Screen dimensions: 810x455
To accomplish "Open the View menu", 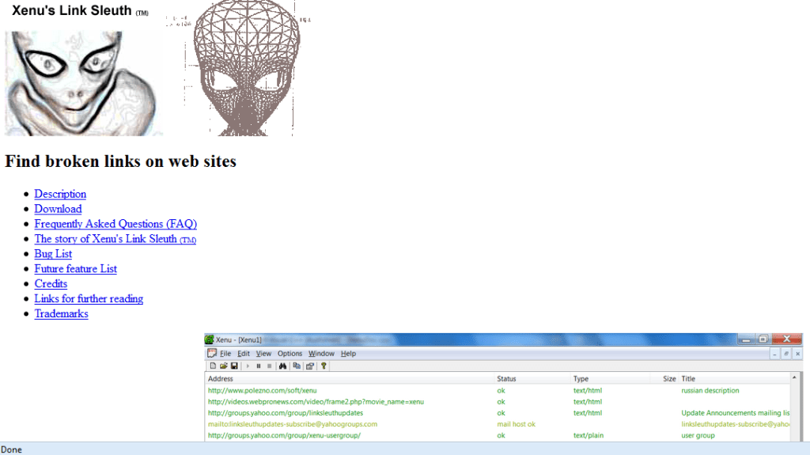I will point(263,354).
